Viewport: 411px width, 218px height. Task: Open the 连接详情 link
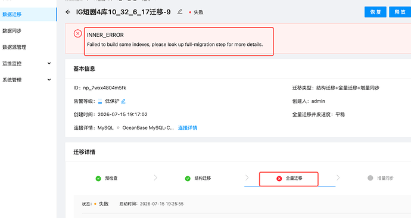pyautogui.click(x=188, y=128)
